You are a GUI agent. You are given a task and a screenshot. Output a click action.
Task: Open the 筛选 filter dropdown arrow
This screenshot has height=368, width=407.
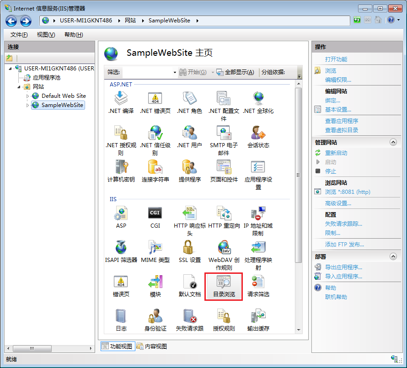click(x=175, y=72)
